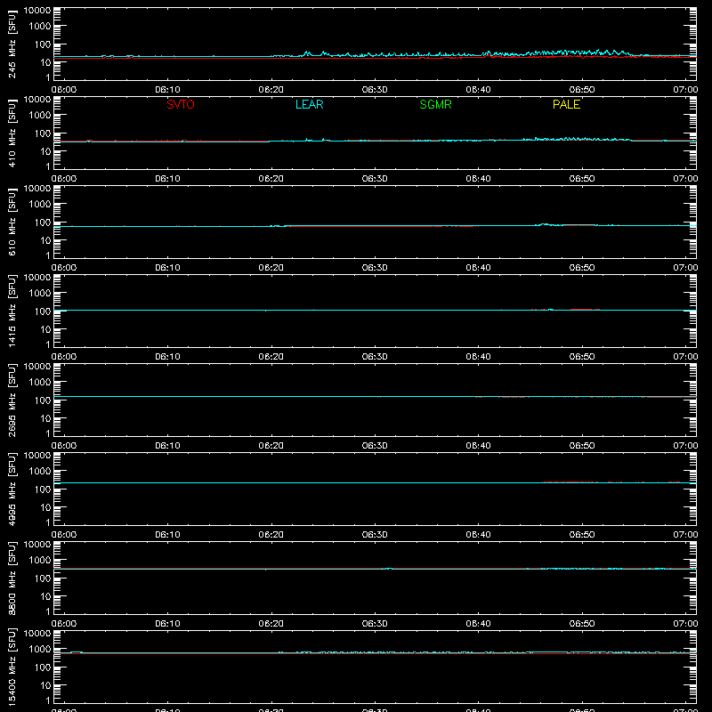
Task: Click the yellow PALE station legend label
Action: point(566,104)
